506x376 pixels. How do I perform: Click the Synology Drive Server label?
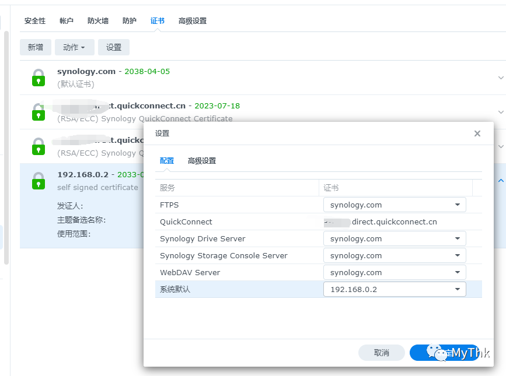coord(203,239)
